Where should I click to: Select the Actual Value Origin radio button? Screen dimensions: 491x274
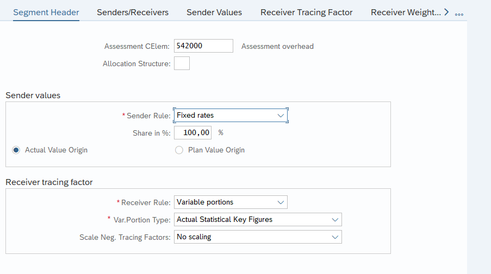[x=16, y=150]
